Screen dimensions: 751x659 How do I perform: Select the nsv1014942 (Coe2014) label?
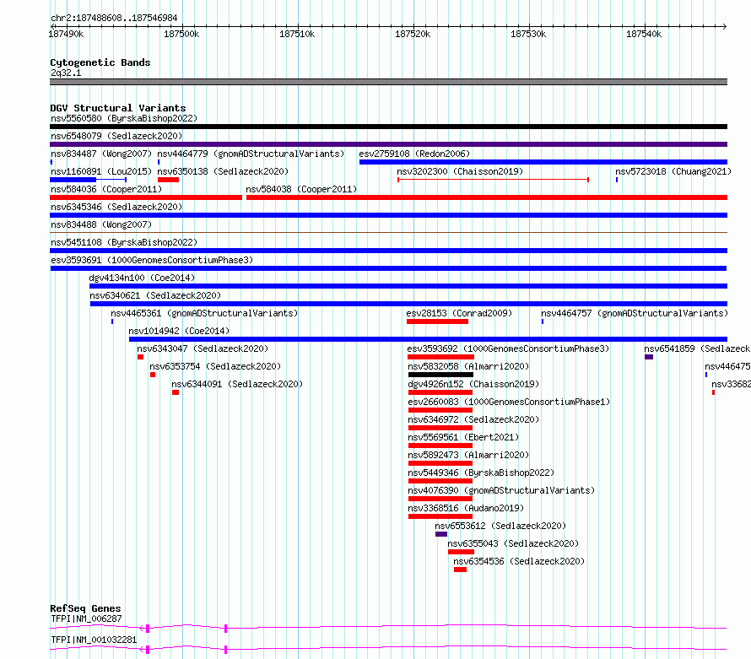[x=179, y=331]
